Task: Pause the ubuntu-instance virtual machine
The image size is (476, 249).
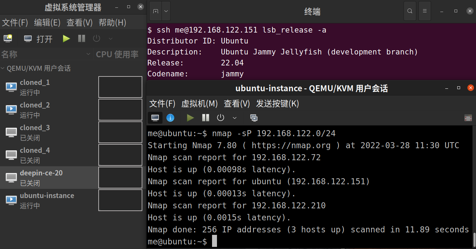Action: point(206,118)
